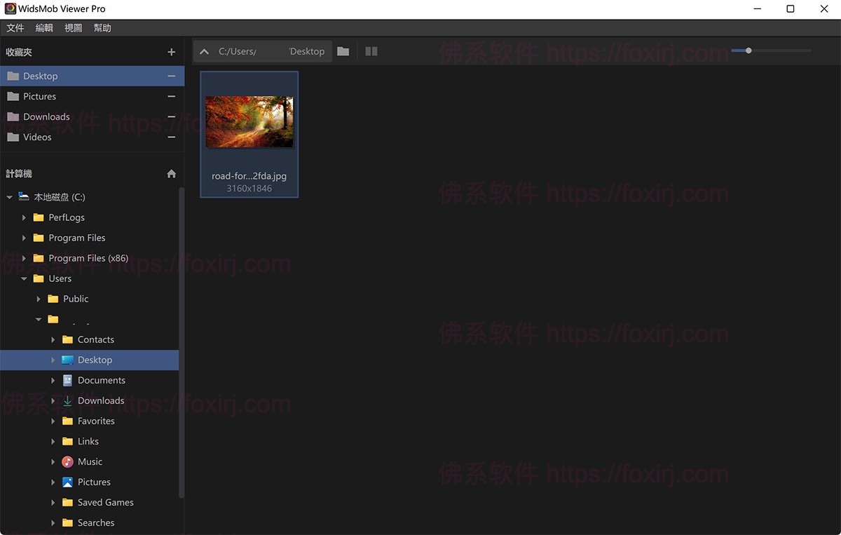Viewport: 841px width, 535px height.
Task: Open the road-for...2fda.jpg thumbnail
Action: (249, 121)
